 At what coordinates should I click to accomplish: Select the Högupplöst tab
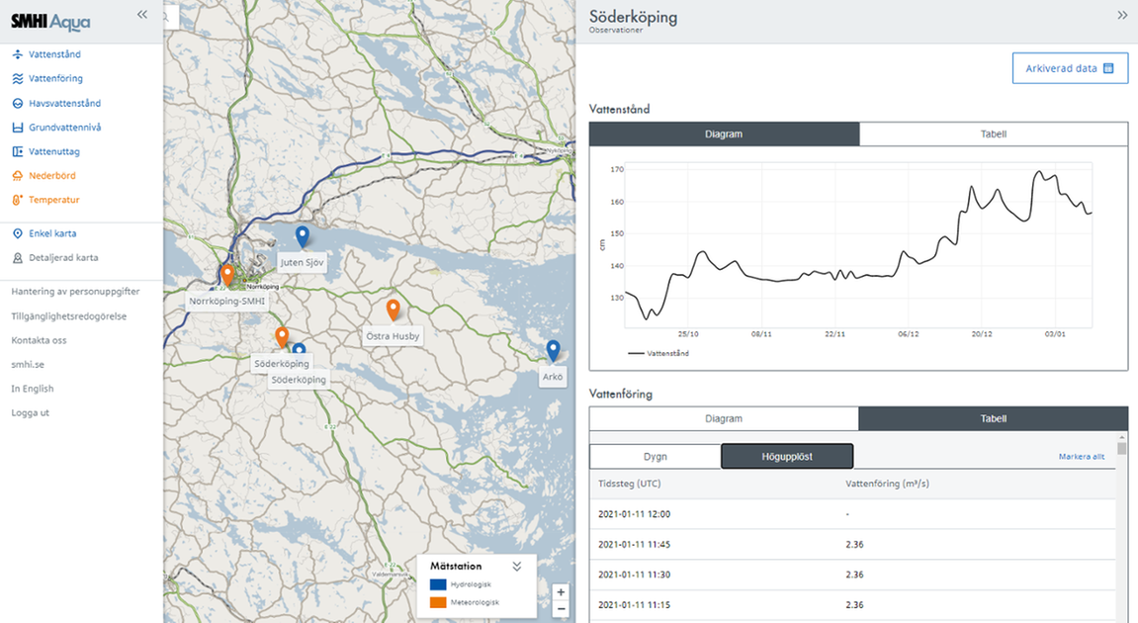tap(787, 456)
